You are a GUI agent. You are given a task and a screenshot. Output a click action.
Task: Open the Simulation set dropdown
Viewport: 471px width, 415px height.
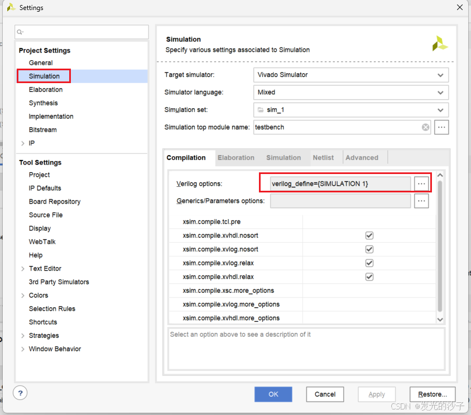click(x=351, y=110)
